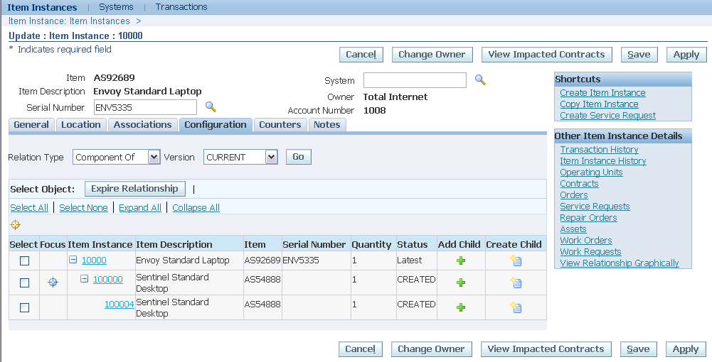The width and height of the screenshot is (712, 362).
Task: Open the Relation Type dropdown
Action: click(116, 157)
